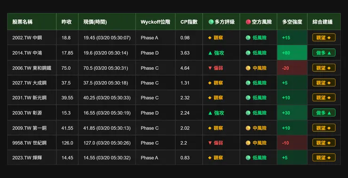This screenshot has width=348, height=178.
Task: Click the +15 strength cell for 中鋼
Action: 293,38
